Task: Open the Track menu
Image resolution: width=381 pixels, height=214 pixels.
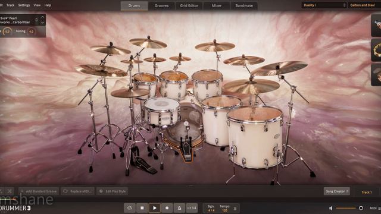Action: click(x=11, y=5)
